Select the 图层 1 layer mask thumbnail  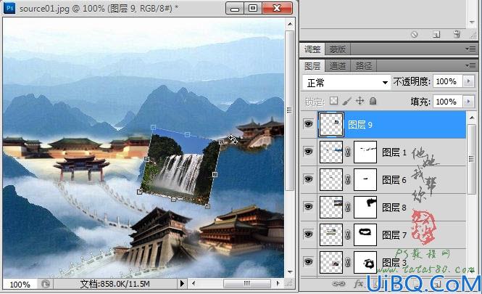pyautogui.click(x=365, y=152)
